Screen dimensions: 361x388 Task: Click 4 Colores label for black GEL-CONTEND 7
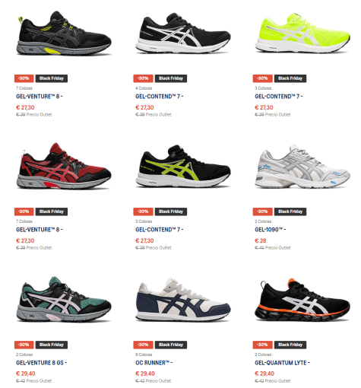click(144, 88)
